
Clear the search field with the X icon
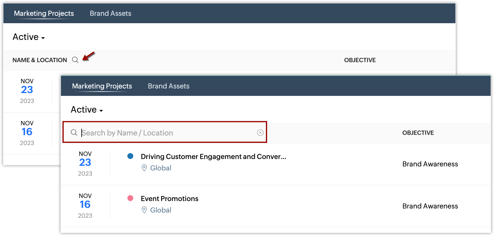coord(260,133)
